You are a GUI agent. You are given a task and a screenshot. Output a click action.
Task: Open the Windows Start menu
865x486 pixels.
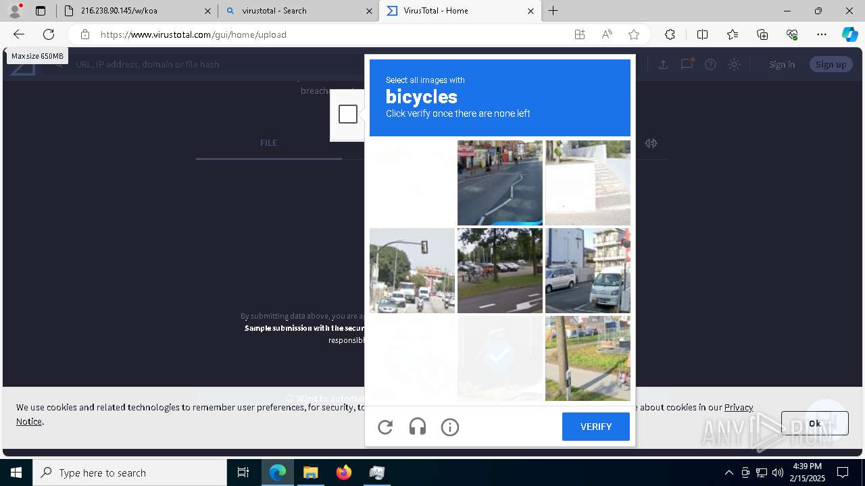tap(16, 473)
